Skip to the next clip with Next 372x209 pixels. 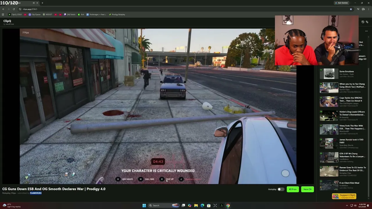(x=307, y=189)
